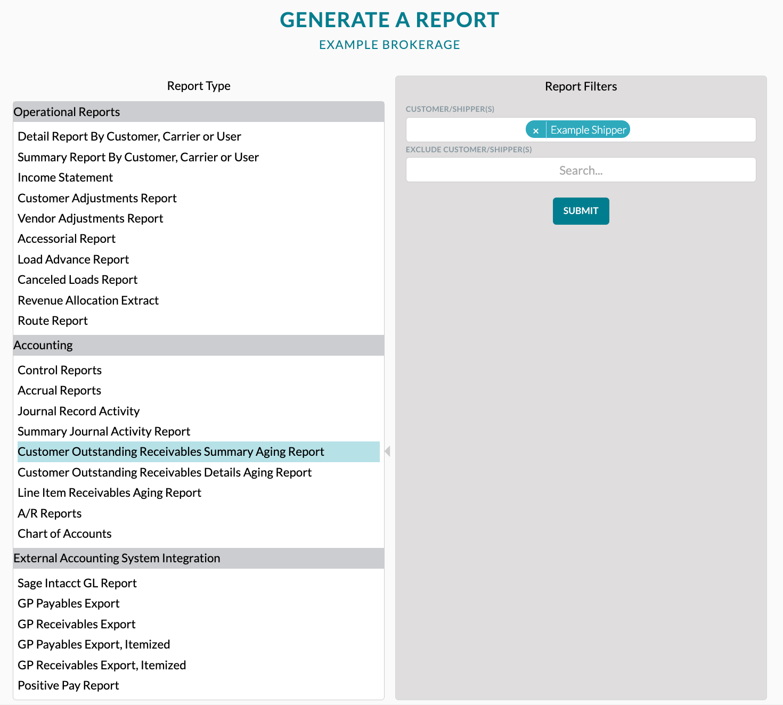Open A/R Reports
783x705 pixels.
(50, 513)
